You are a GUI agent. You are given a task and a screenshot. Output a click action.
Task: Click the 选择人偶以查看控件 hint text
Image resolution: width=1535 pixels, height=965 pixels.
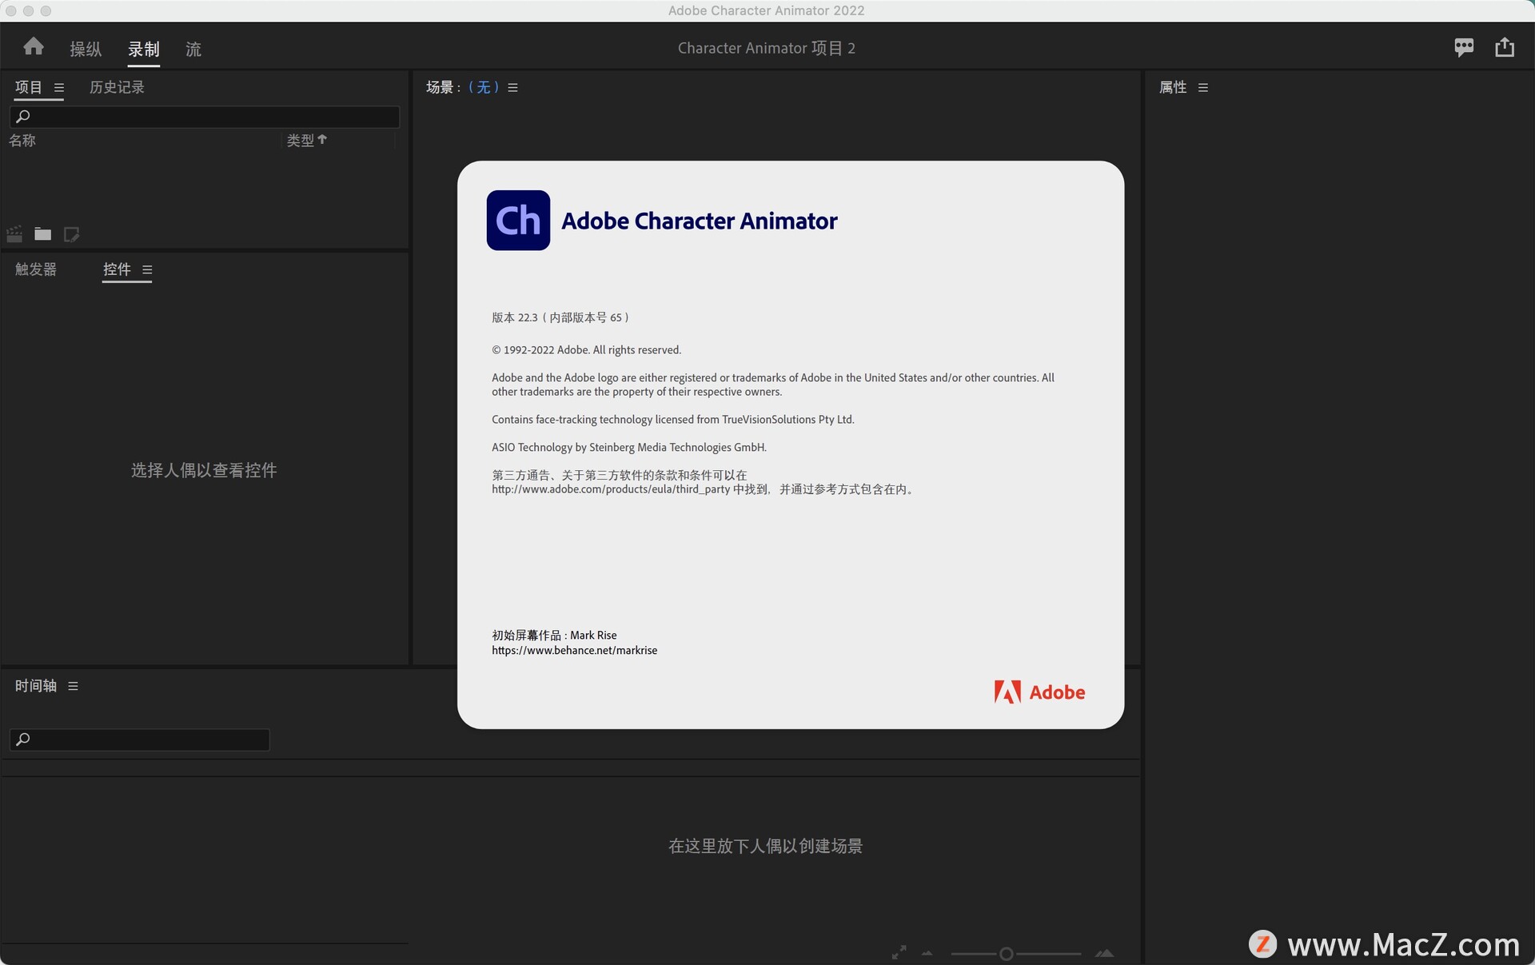click(204, 470)
